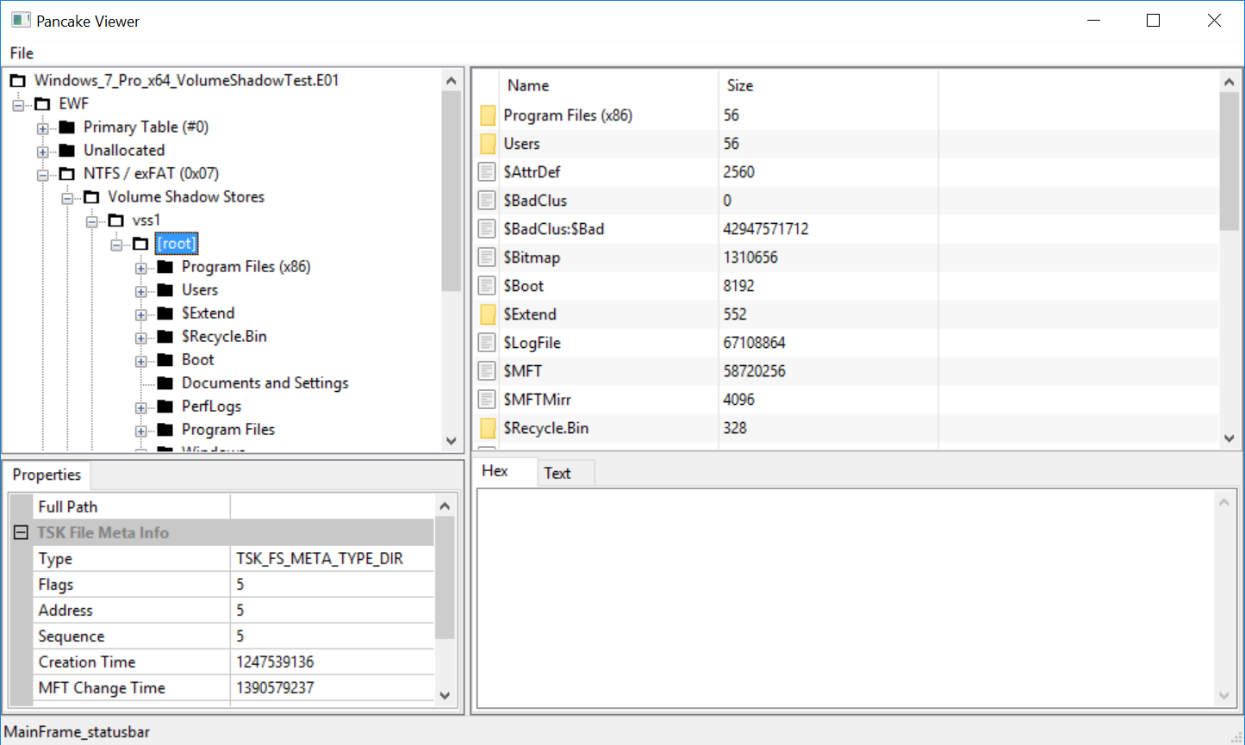
Task: Click the $Bitmap file icon in list
Action: click(x=488, y=258)
